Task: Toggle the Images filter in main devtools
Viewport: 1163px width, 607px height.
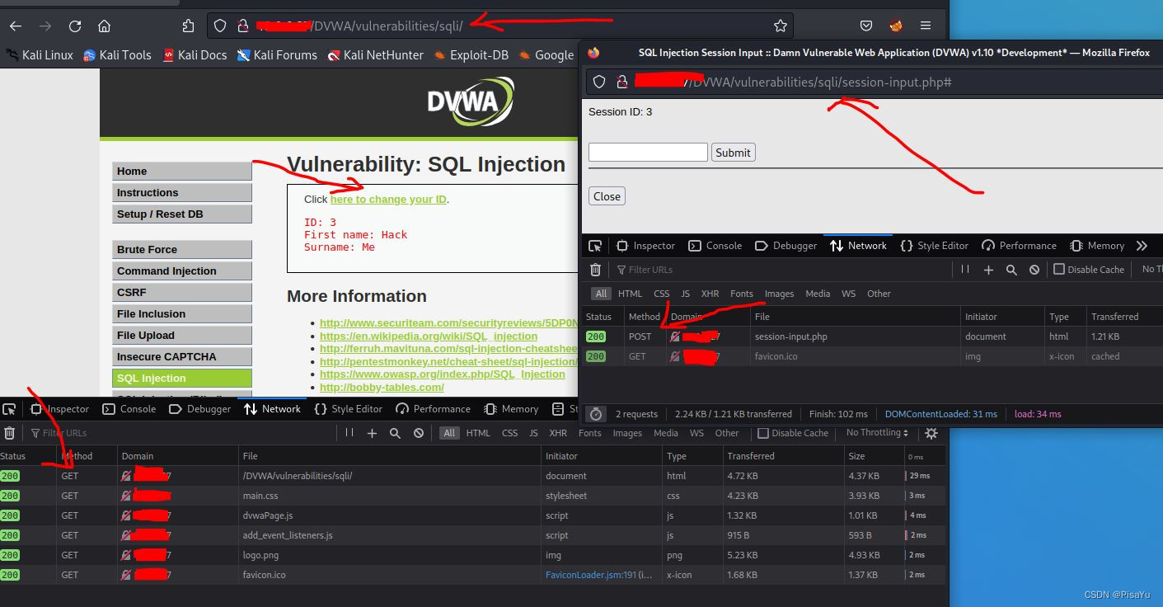Action: pyautogui.click(x=627, y=433)
